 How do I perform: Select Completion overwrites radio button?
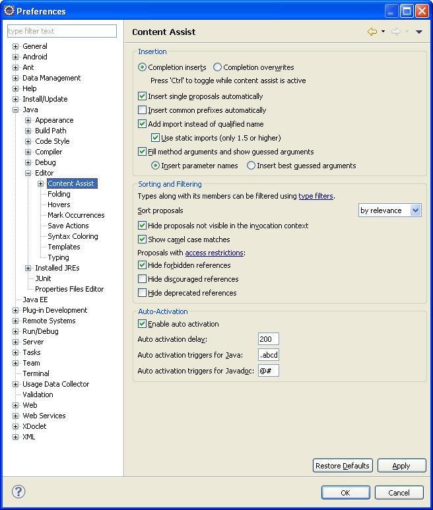point(217,67)
